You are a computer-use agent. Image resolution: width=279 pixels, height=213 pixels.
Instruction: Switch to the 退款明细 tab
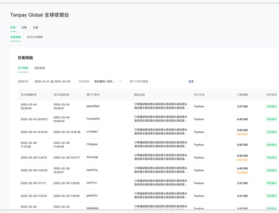point(39,68)
